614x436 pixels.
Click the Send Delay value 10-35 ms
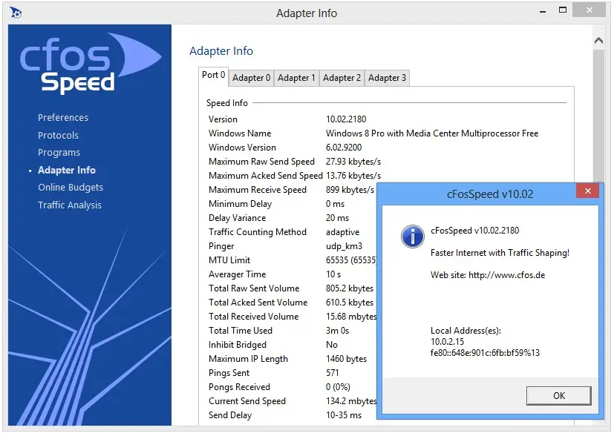pos(344,415)
